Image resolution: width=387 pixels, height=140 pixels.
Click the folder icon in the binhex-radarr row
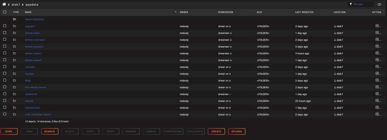tap(15, 53)
